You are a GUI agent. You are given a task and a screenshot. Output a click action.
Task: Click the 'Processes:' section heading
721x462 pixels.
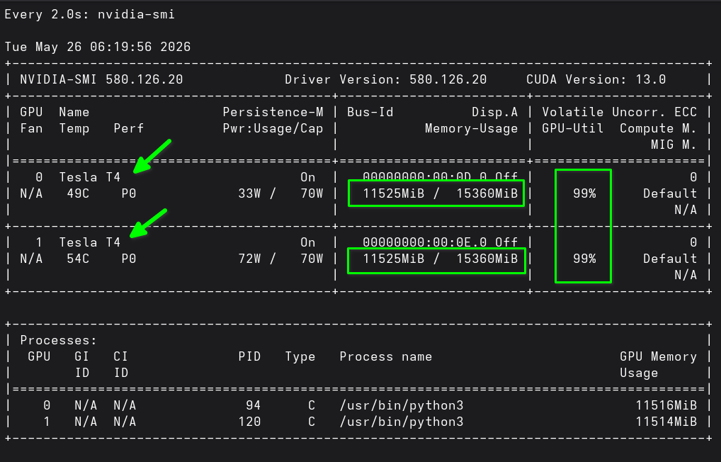tap(59, 341)
